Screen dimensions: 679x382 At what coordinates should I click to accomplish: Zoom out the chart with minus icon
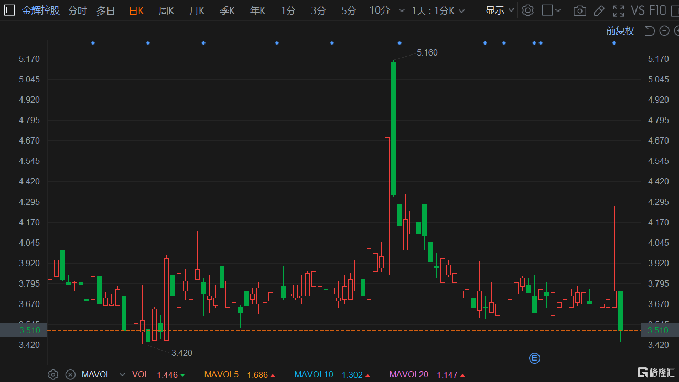pyautogui.click(x=664, y=31)
